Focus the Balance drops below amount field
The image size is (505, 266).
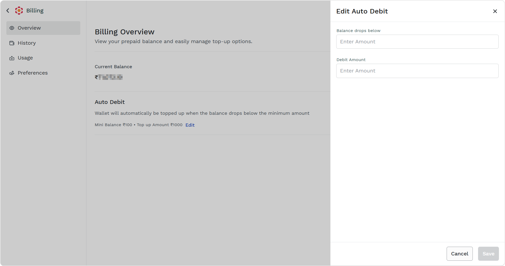[417, 42]
